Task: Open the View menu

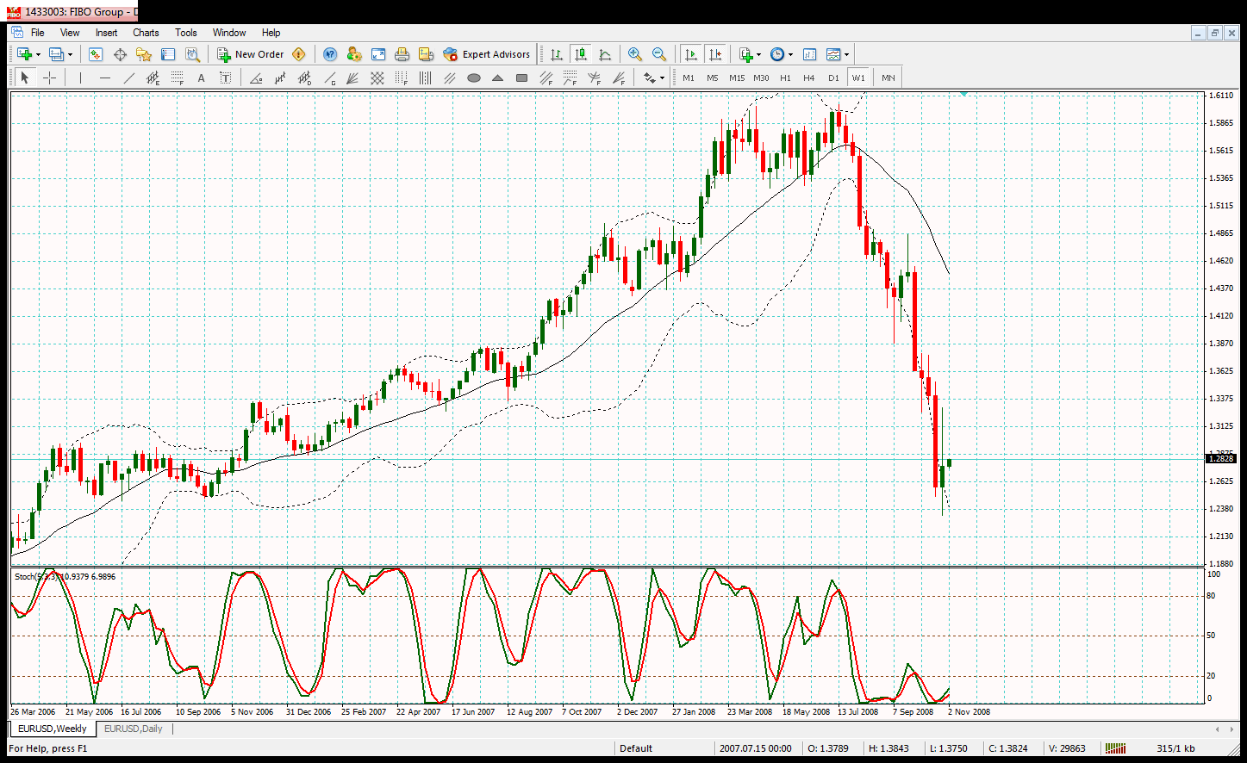Action: pos(70,33)
